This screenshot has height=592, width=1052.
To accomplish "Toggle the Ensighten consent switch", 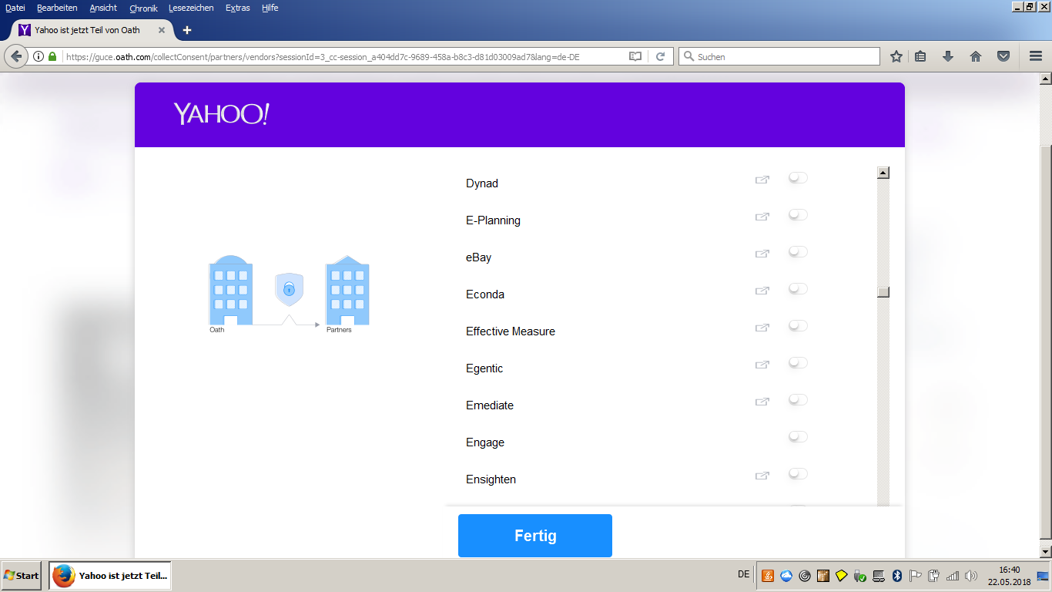I will (x=798, y=474).
